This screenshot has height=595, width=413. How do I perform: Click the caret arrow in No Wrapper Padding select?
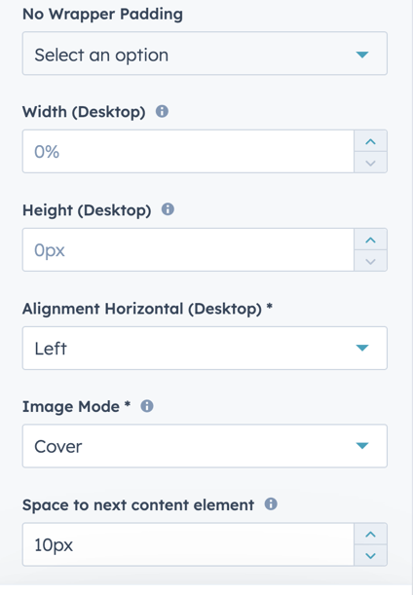362,56
